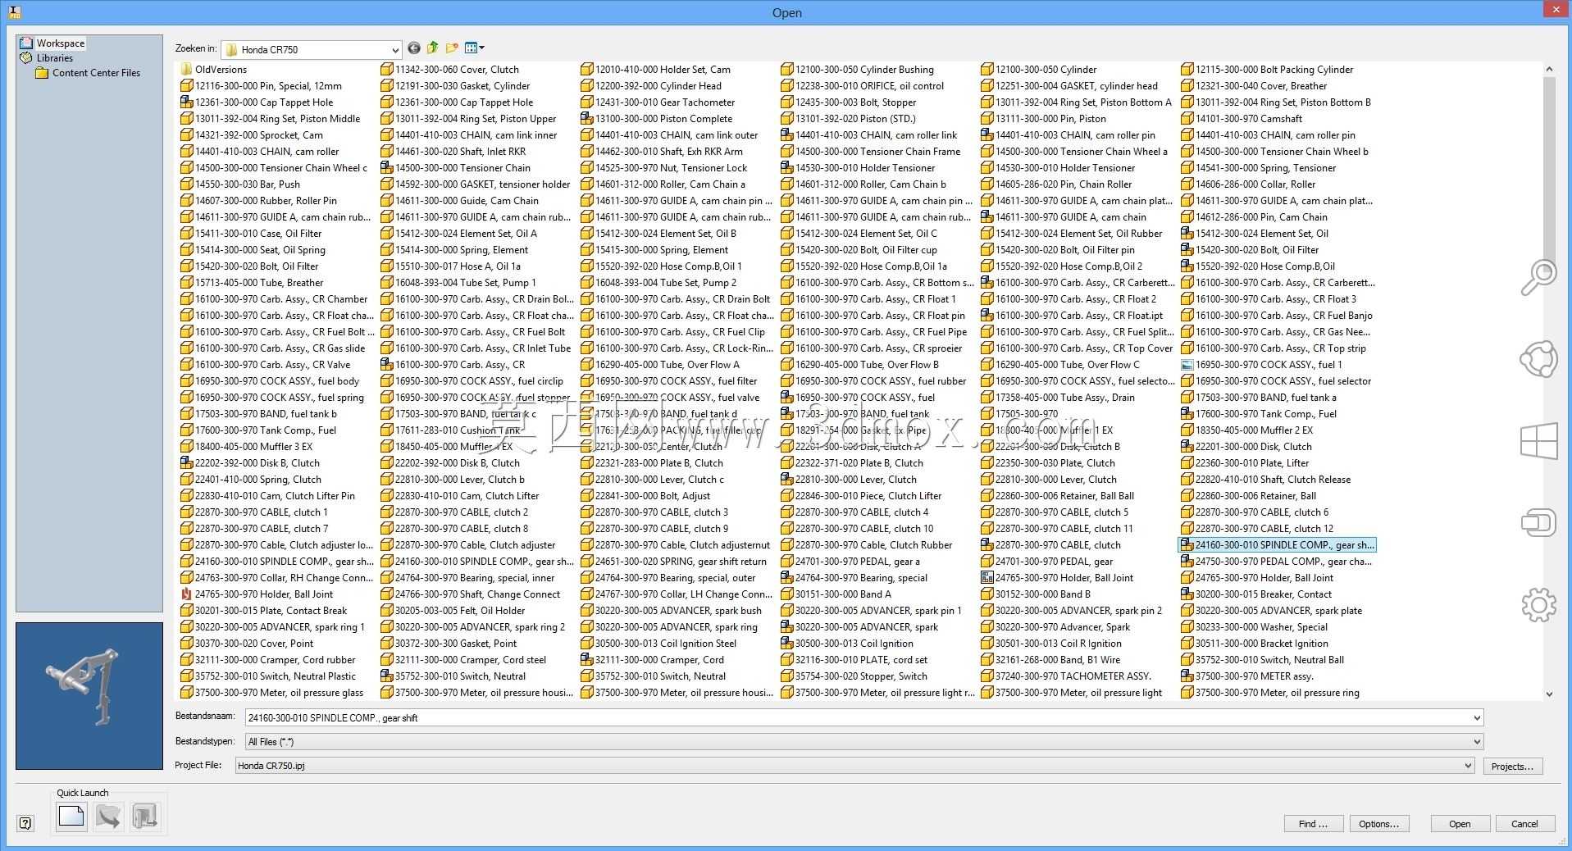Click image icon of 16950-300-970 COCK ASSY., fuel 1
Screen dimensions: 1572x851
(1187, 365)
